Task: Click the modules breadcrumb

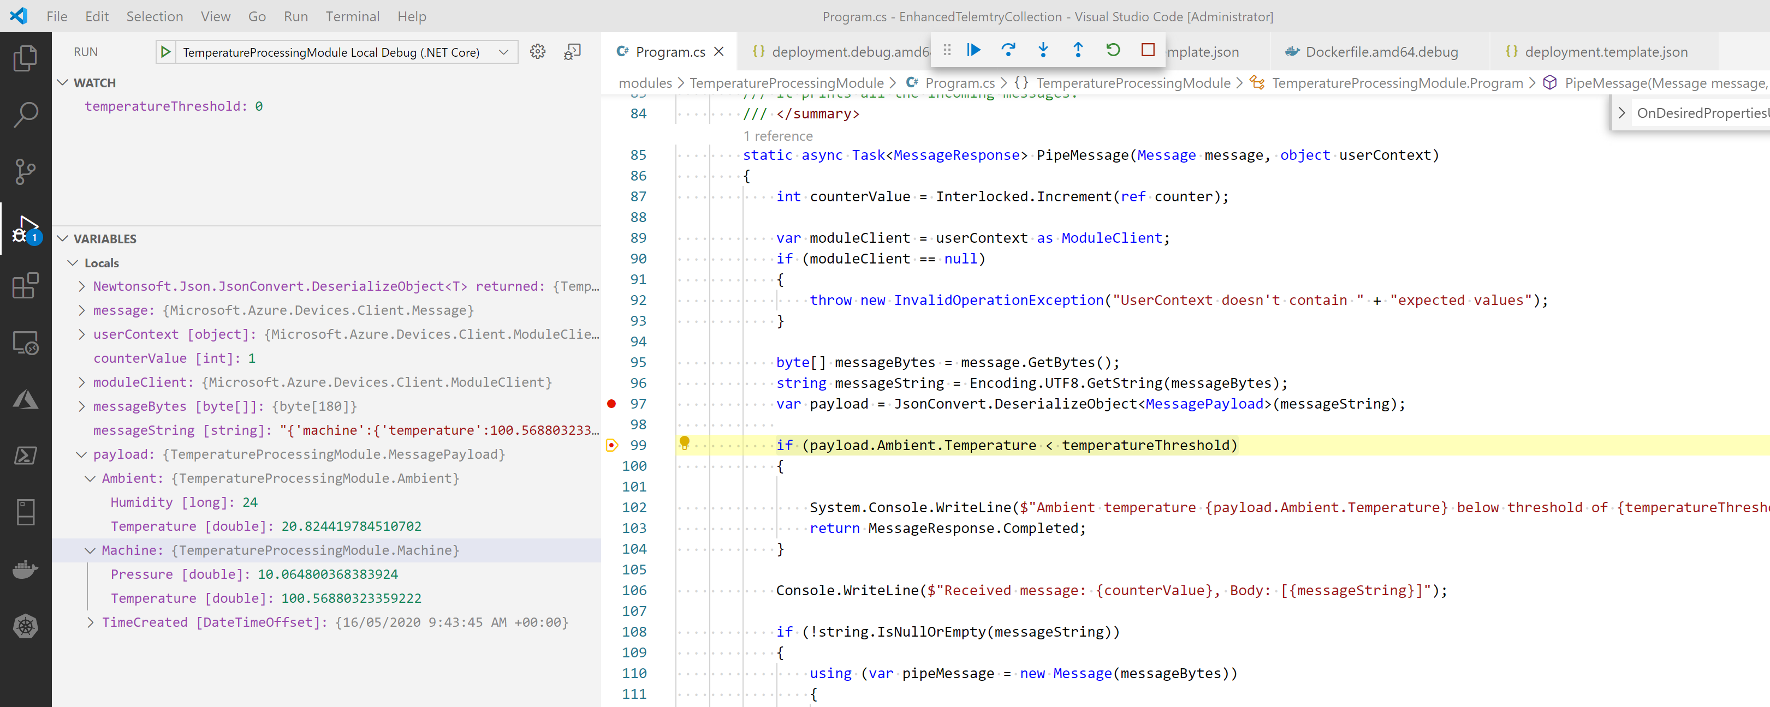Action: (x=645, y=83)
